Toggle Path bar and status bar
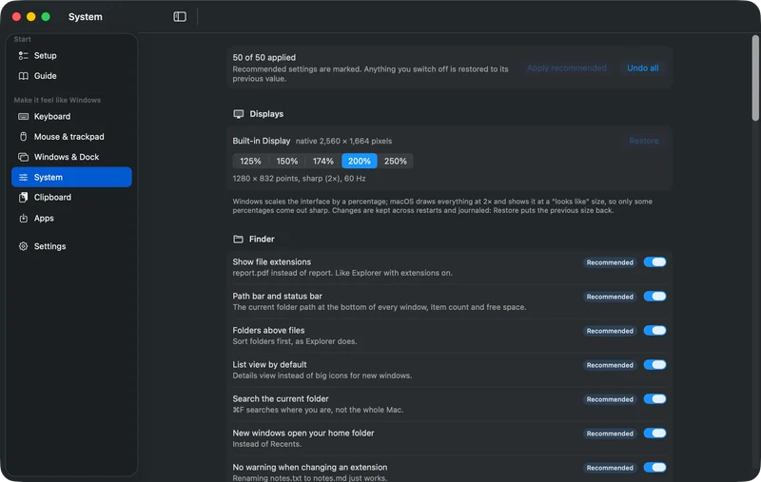 (654, 297)
